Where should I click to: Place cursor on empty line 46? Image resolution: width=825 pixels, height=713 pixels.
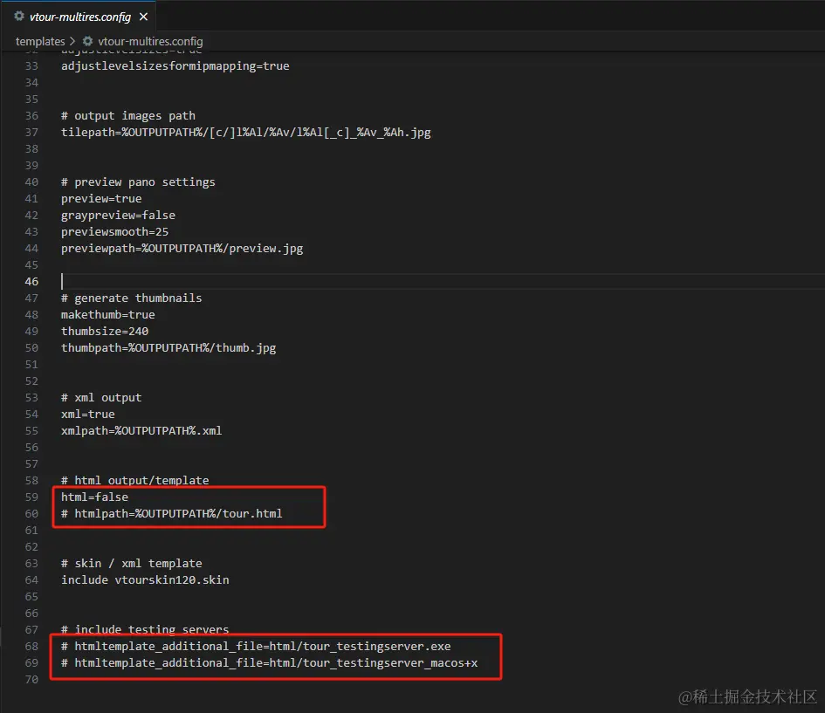click(x=442, y=281)
